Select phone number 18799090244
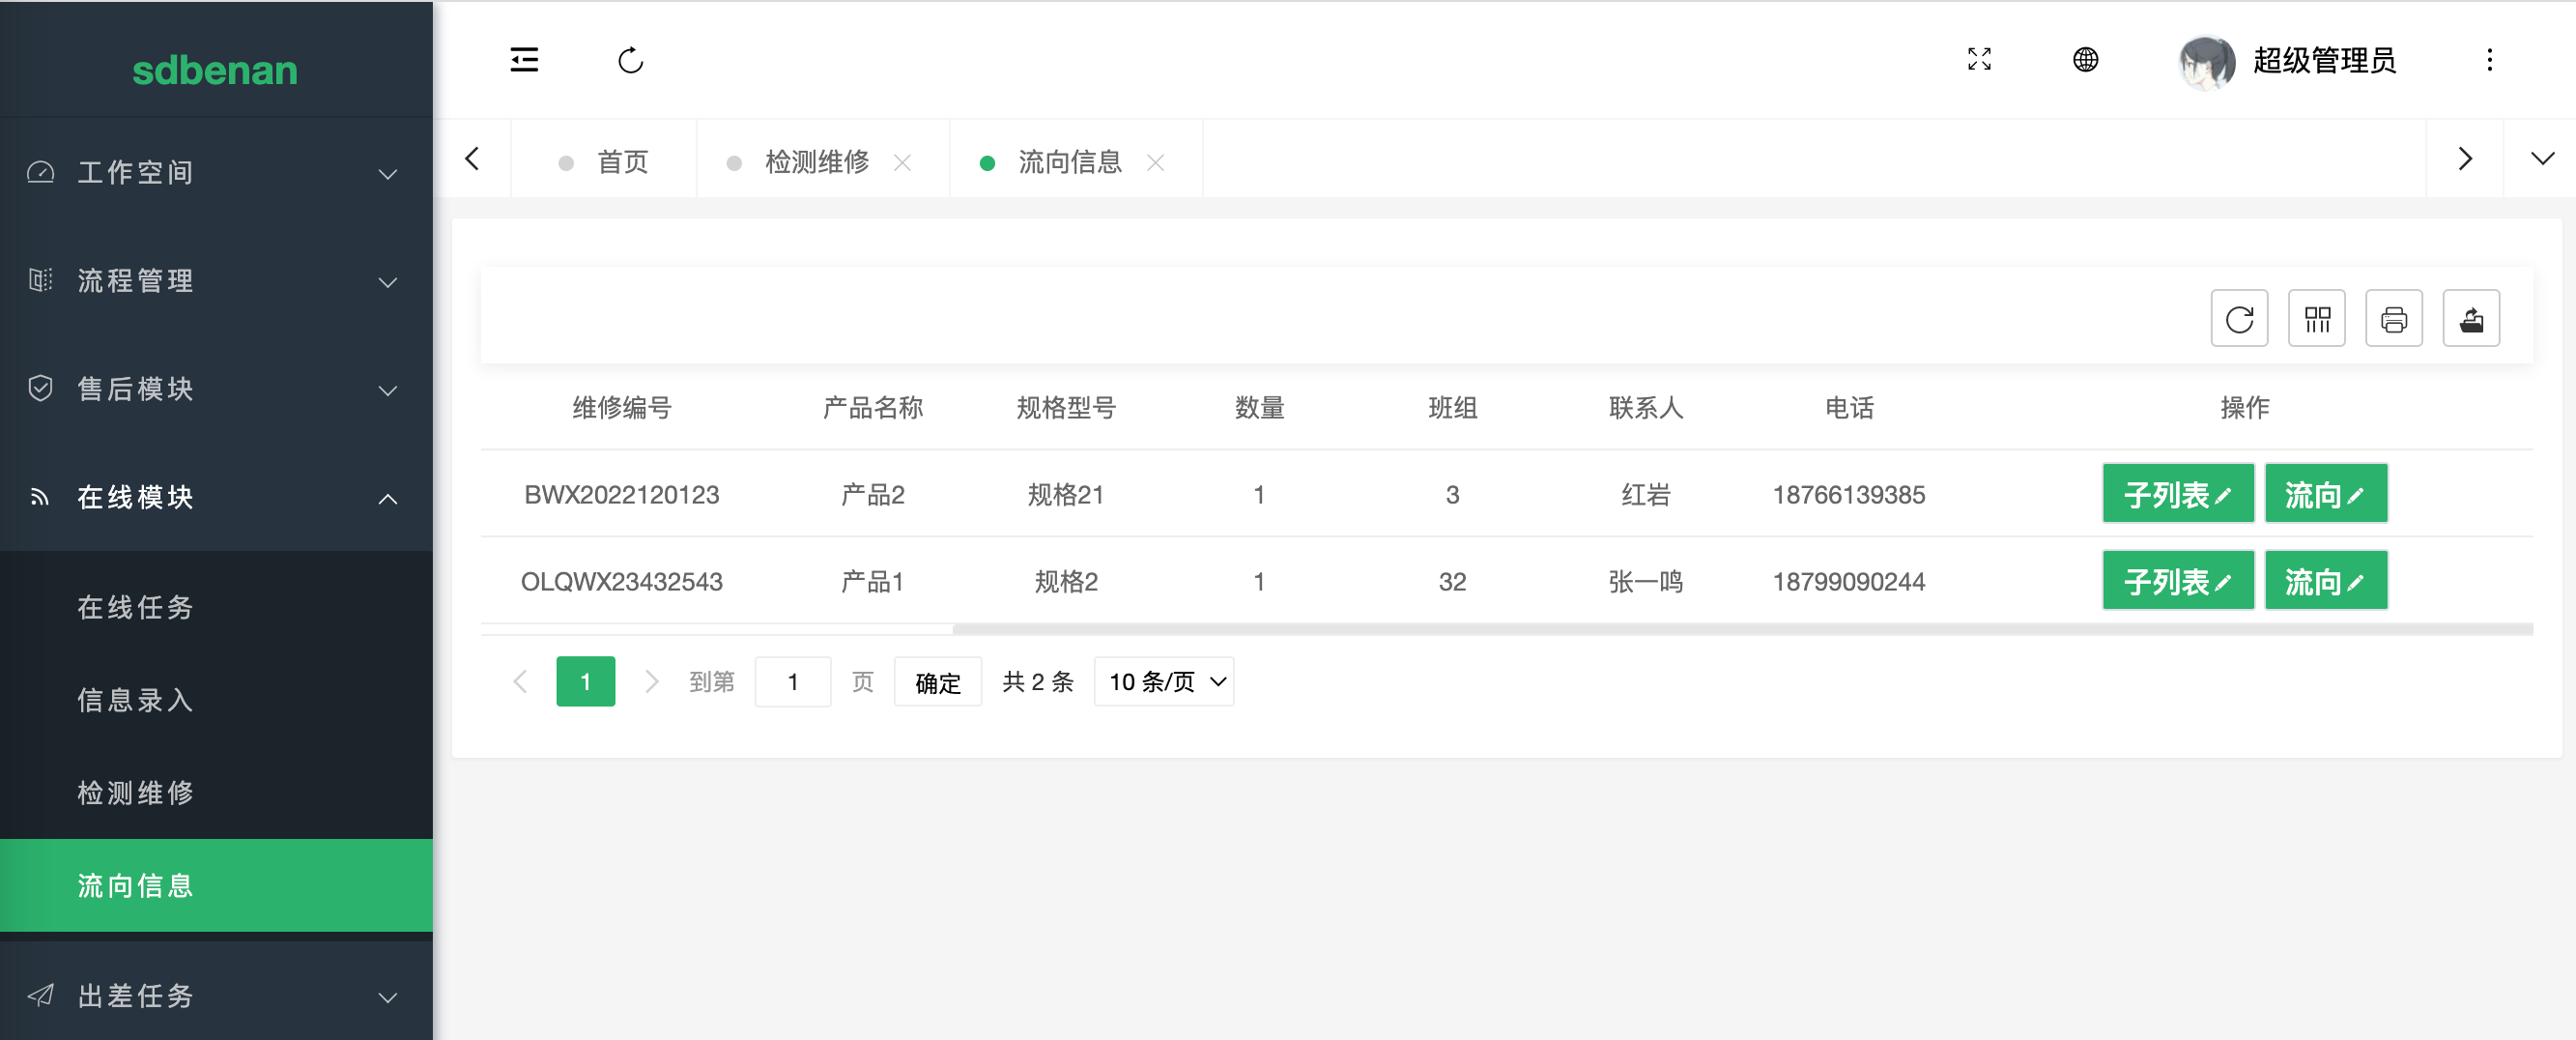This screenshot has height=1040, width=2576. [1848, 582]
